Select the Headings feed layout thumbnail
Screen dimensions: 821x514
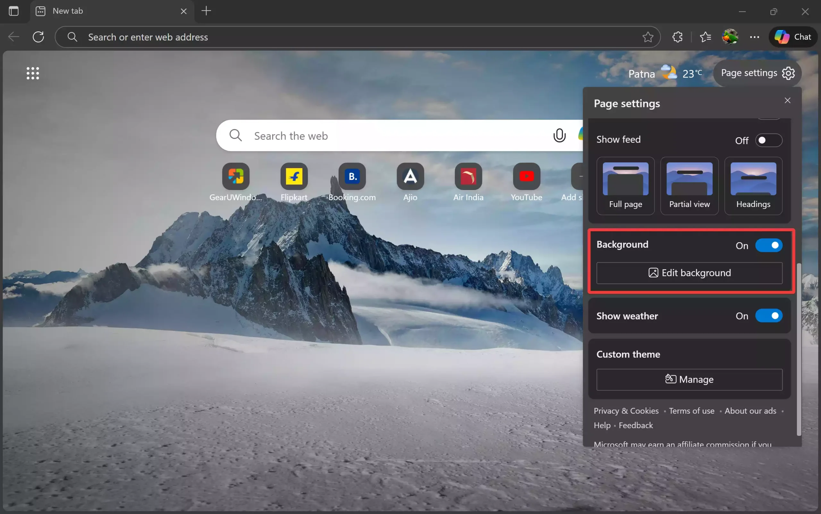click(753, 186)
